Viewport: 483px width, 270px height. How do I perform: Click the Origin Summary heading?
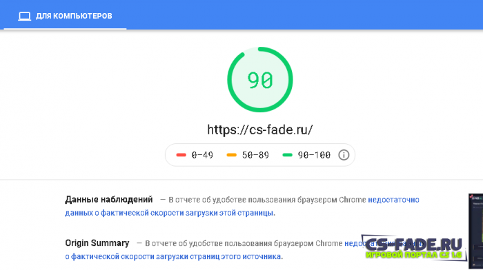click(x=97, y=243)
